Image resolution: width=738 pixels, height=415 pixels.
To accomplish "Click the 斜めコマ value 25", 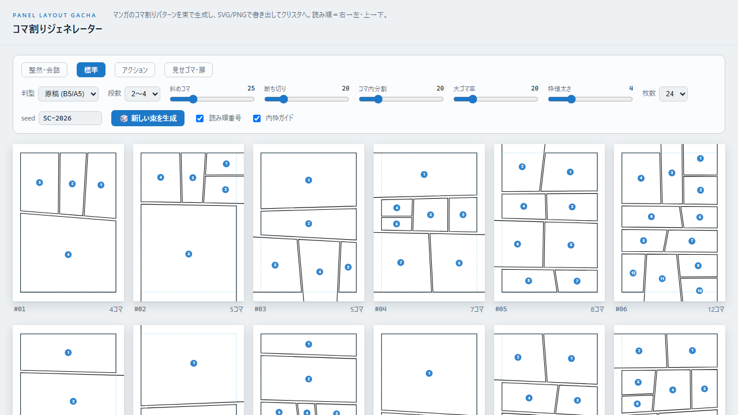I will click(x=251, y=88).
